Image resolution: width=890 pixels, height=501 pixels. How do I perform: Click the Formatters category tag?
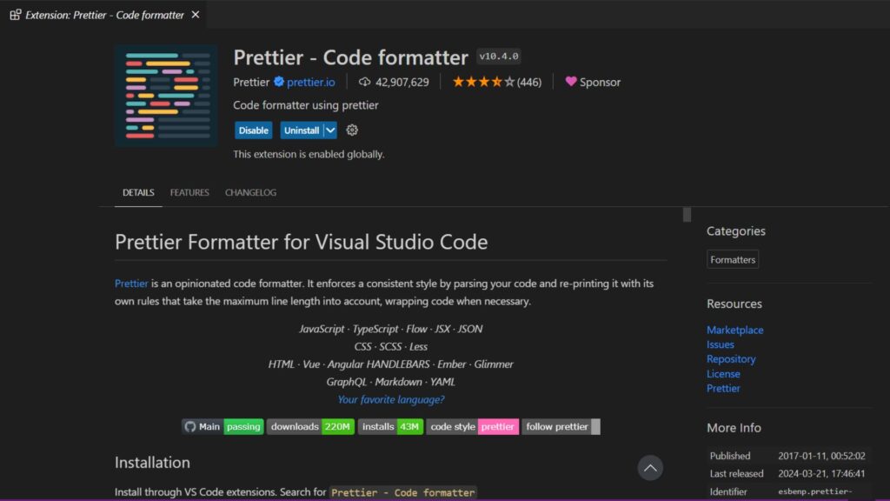pos(733,259)
